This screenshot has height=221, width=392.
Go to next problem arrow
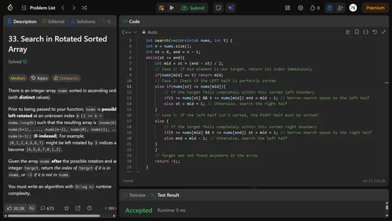74,8
